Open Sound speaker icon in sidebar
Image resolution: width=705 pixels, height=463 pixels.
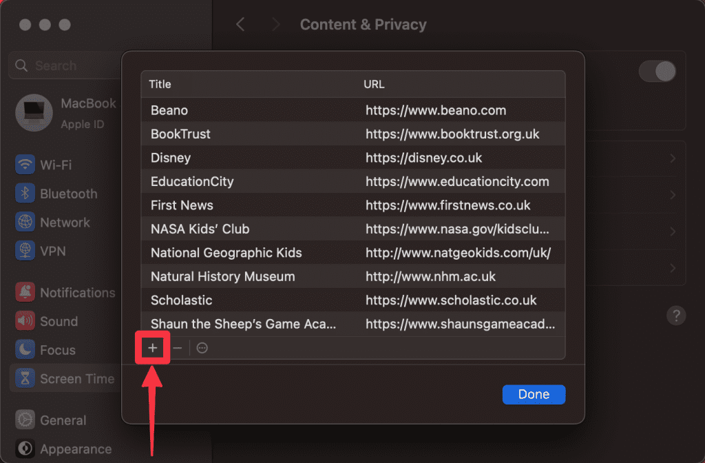[25, 321]
